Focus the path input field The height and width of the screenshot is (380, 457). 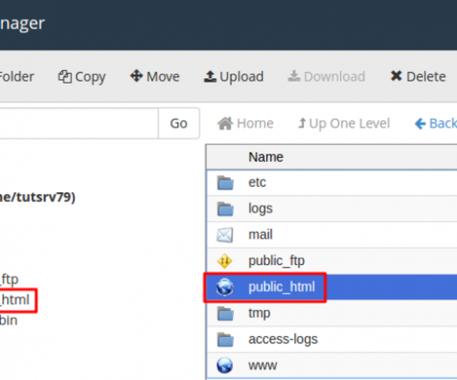click(x=79, y=123)
